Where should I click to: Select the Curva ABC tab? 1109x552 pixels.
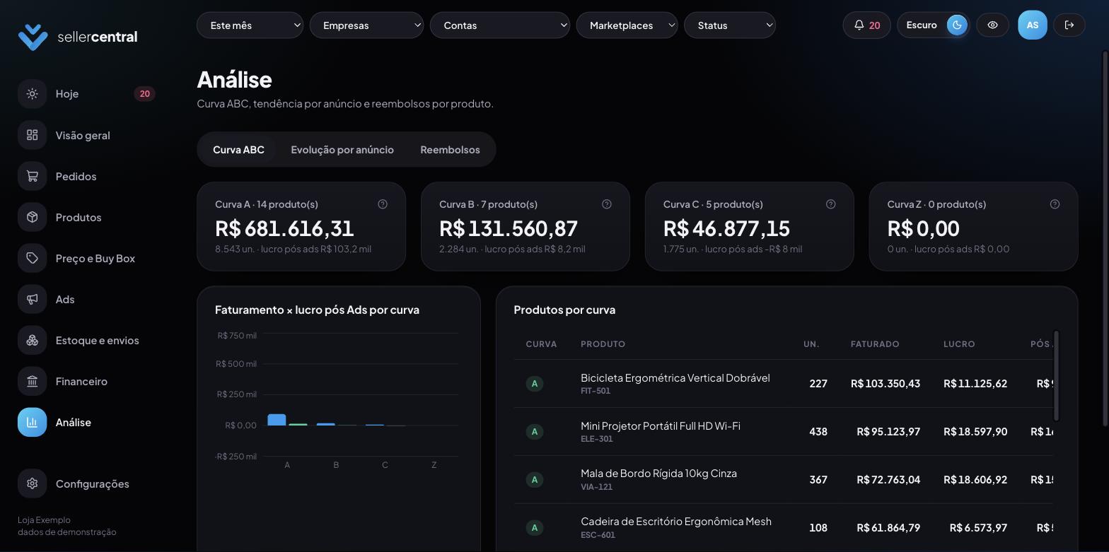click(x=238, y=150)
